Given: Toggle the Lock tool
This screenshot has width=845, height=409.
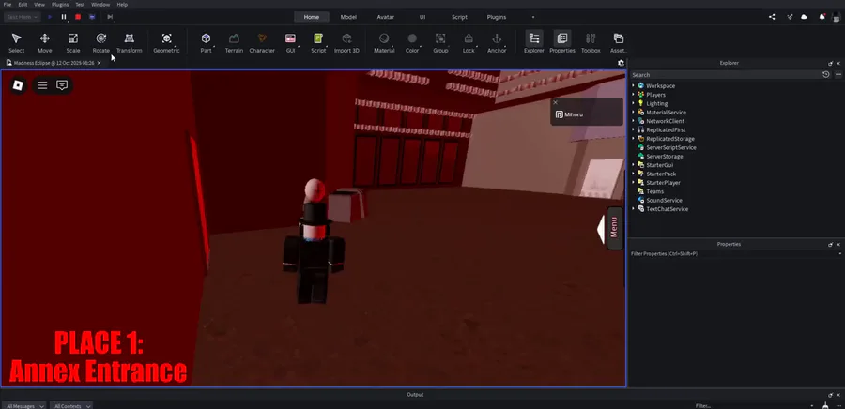Looking at the screenshot, I should pyautogui.click(x=469, y=42).
